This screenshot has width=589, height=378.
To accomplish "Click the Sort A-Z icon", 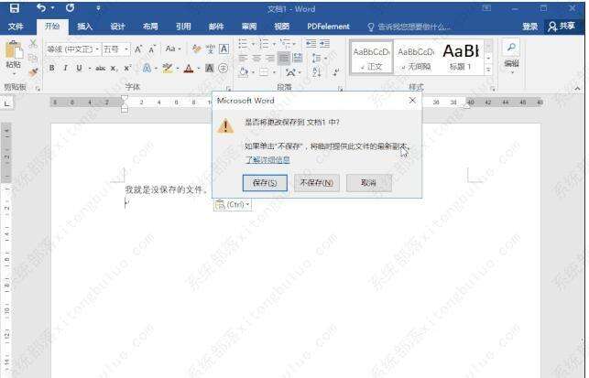I will coord(316,71).
